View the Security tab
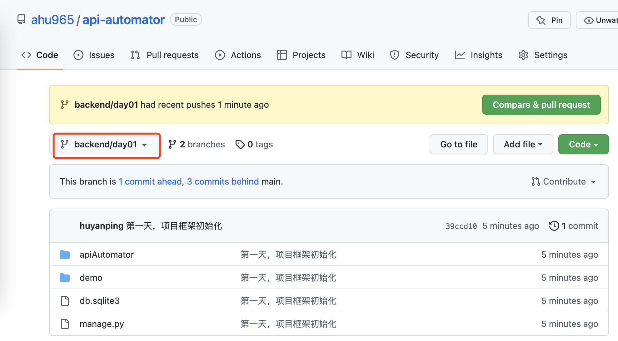The width and height of the screenshot is (618, 341). coord(414,55)
